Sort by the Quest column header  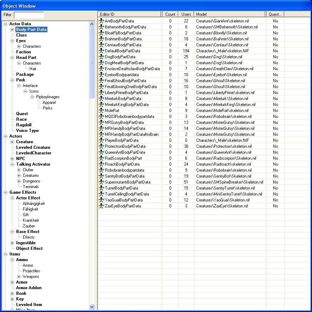pyautogui.click(x=275, y=14)
